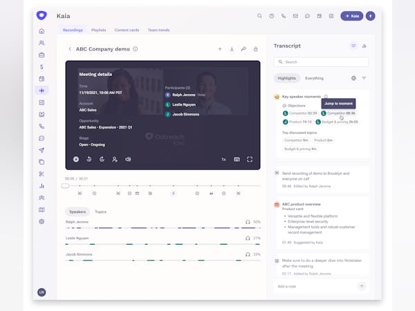Open the phone Calls icon in the sidebar
Screen dimensions: 415x311
pos(41,126)
